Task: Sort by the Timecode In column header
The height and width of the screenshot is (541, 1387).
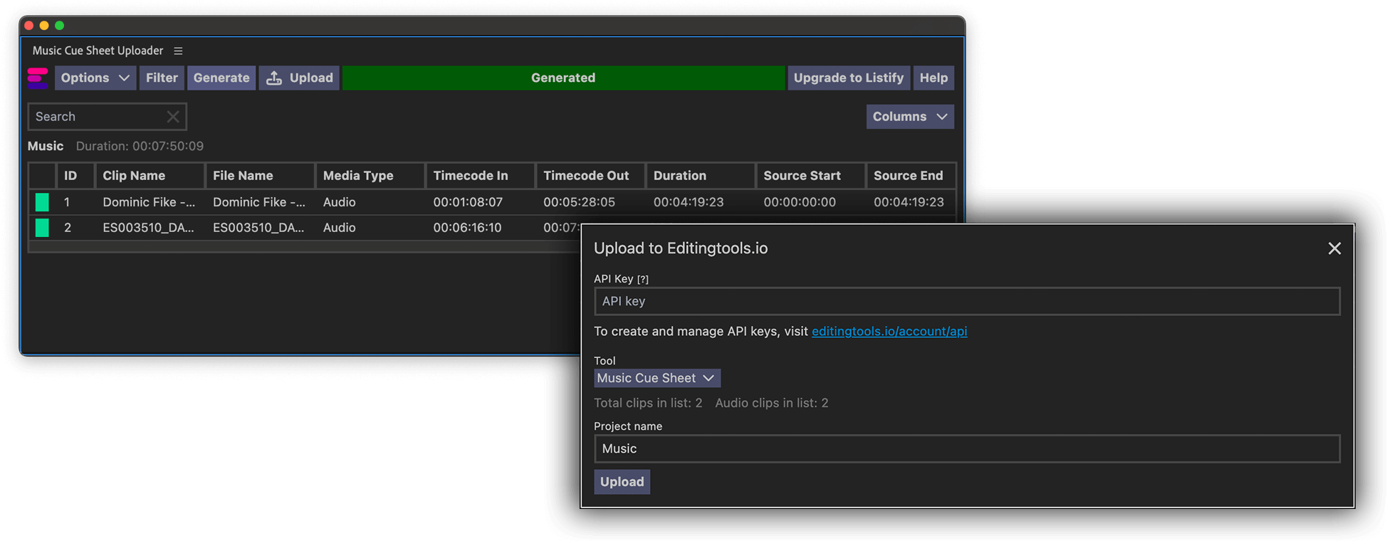Action: [471, 176]
